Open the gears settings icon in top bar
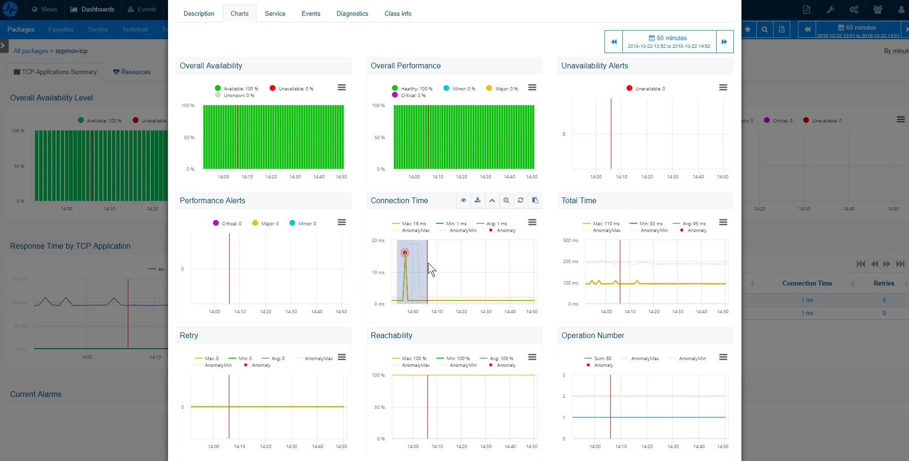909x461 pixels. [853, 10]
